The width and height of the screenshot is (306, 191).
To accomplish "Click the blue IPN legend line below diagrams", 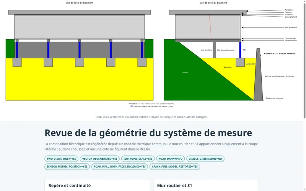I will [x=151, y=107].
